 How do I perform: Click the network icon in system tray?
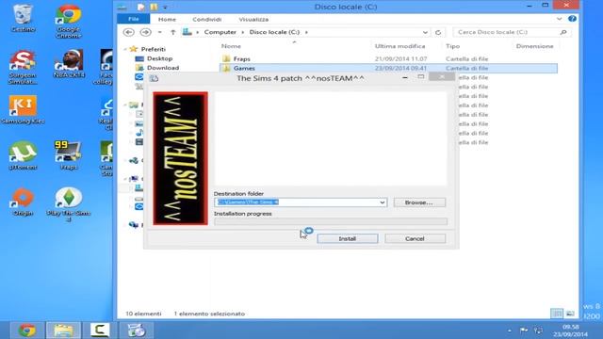click(x=538, y=331)
